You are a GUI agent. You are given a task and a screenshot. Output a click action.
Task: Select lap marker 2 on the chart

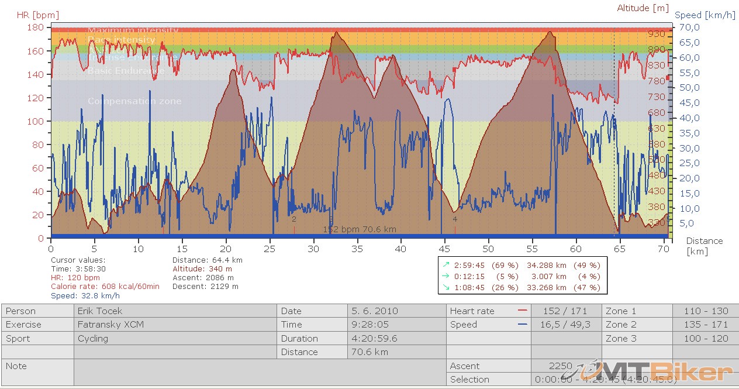(293, 219)
